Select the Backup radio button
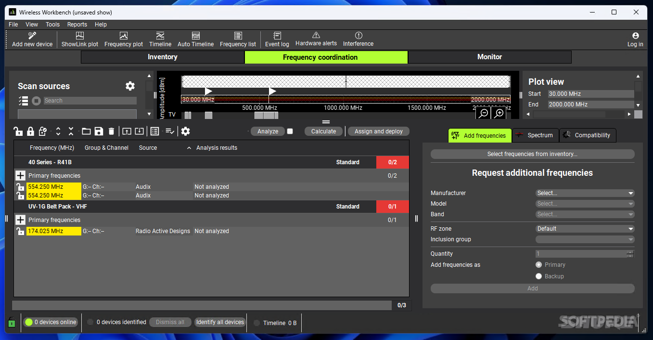The width and height of the screenshot is (653, 340). click(539, 276)
